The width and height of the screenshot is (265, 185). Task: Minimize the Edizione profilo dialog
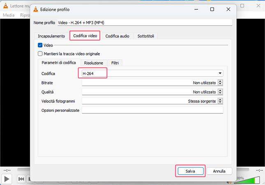(x=196, y=9)
